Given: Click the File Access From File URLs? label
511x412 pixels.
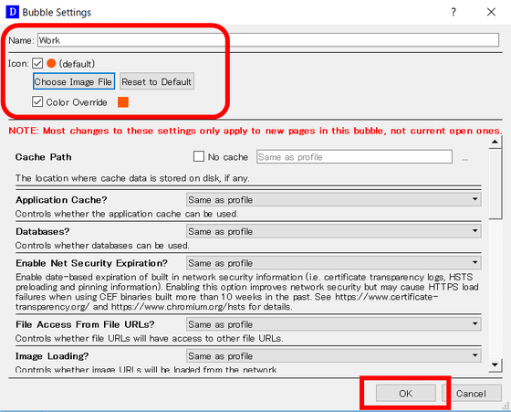Looking at the screenshot, I should 85,324.
